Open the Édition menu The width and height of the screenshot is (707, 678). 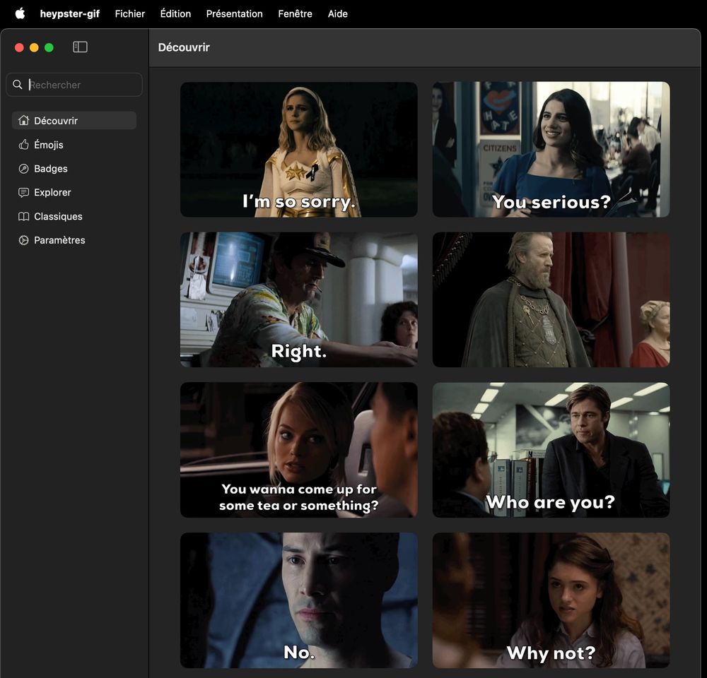click(175, 14)
